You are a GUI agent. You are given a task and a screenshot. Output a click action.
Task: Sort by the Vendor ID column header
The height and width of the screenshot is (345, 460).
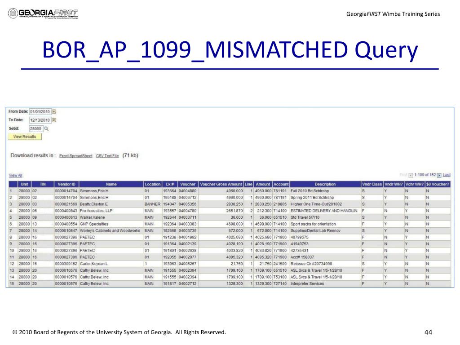click(x=66, y=184)
